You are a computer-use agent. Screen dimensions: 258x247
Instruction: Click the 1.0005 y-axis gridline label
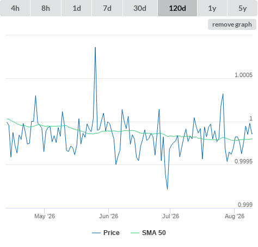243,75
